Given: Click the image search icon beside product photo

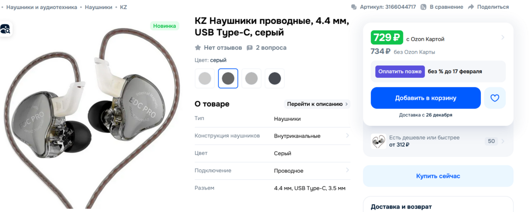Looking at the screenshot, I should [x=5, y=29].
